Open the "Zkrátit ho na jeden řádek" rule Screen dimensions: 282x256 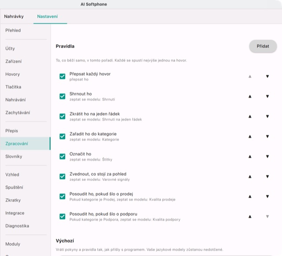click(95, 114)
